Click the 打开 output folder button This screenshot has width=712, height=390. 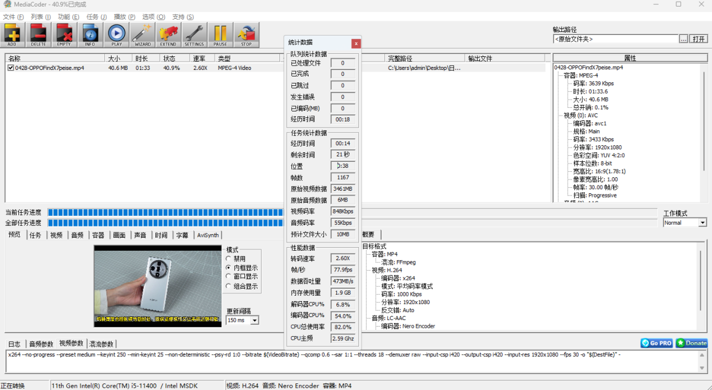pos(698,39)
